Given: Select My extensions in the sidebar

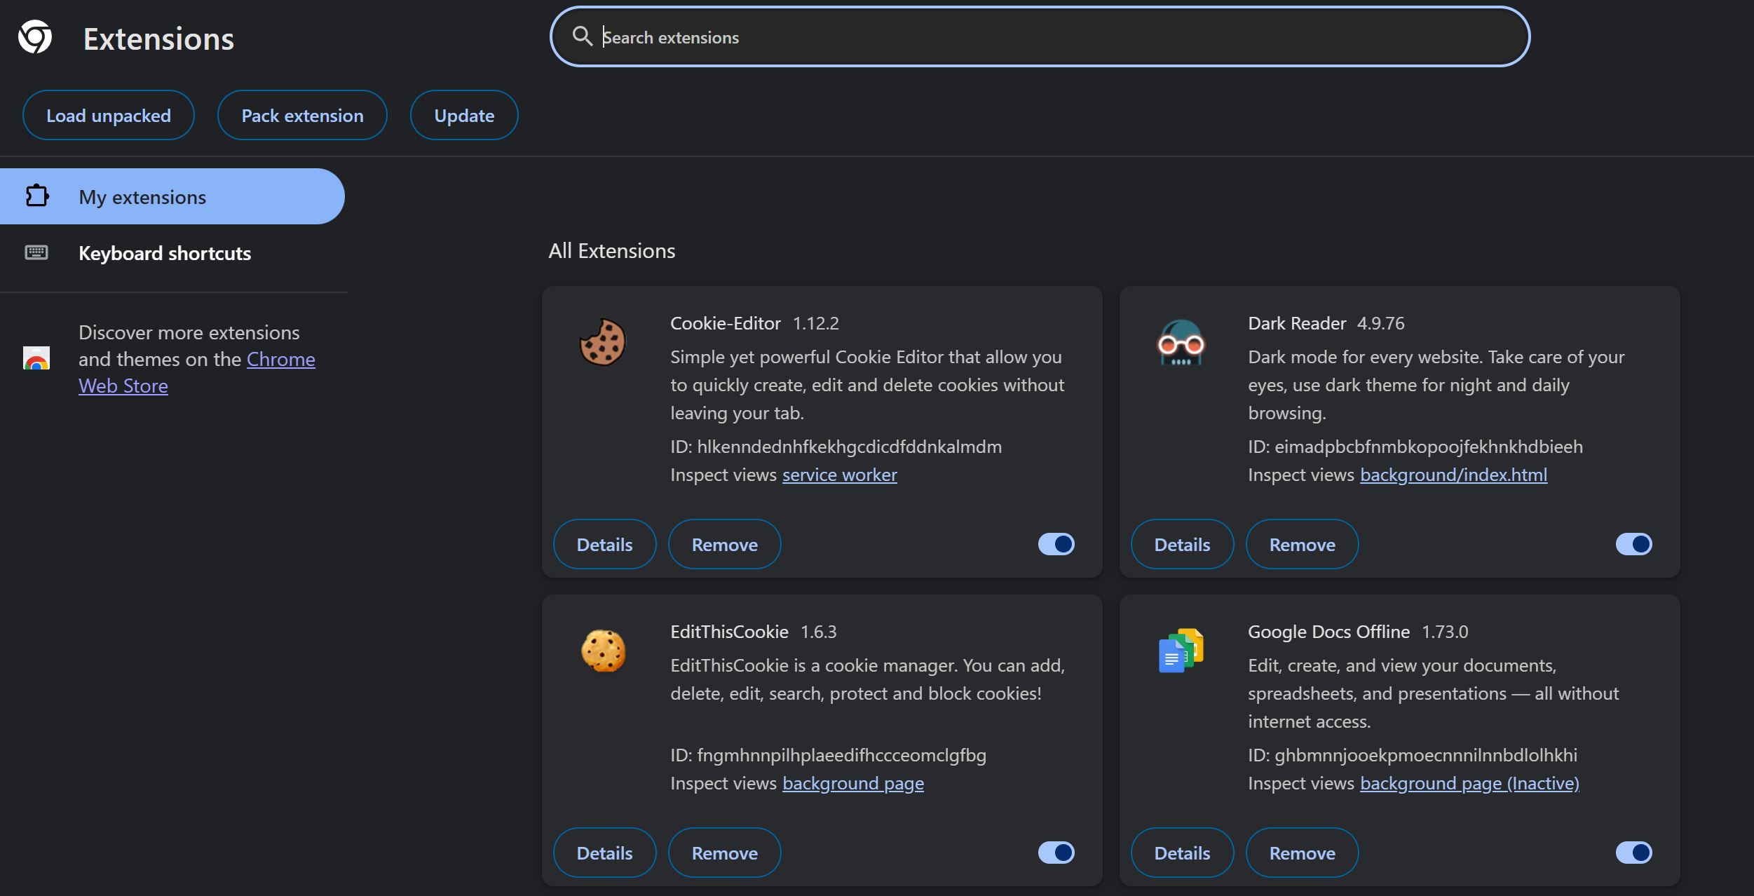Looking at the screenshot, I should point(172,196).
